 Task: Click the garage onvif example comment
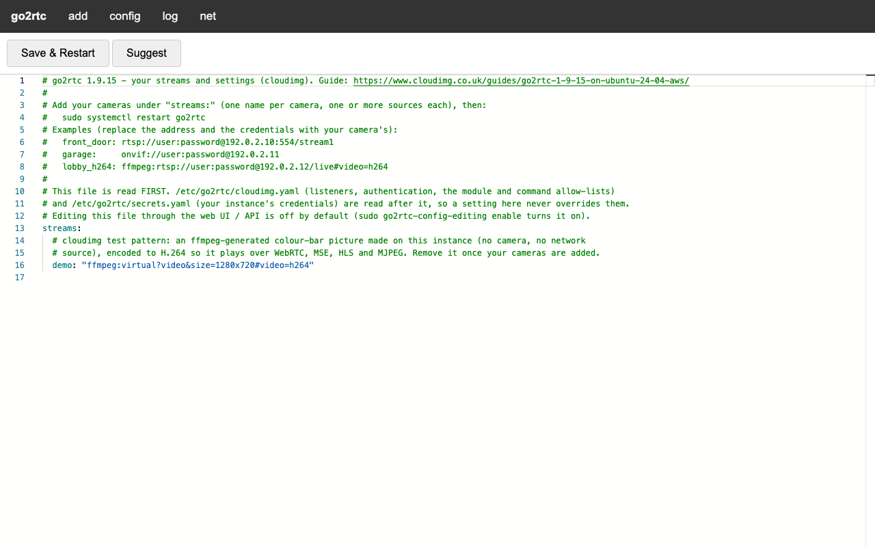point(161,155)
